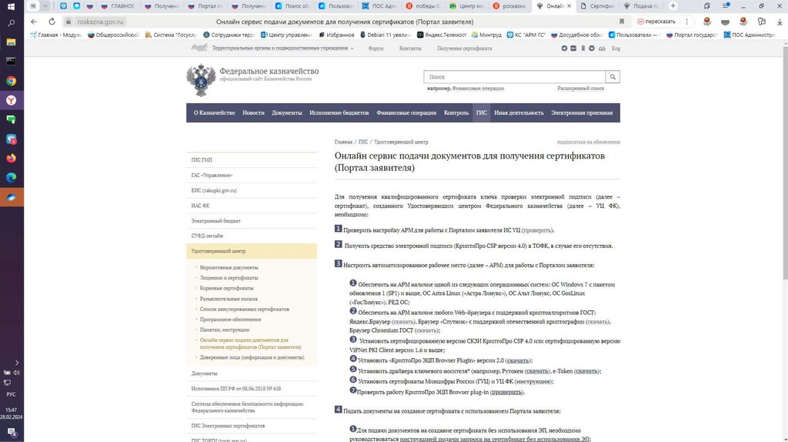The width and height of the screenshot is (788, 442).
Task: Go back to the previous page
Action: coord(34,22)
